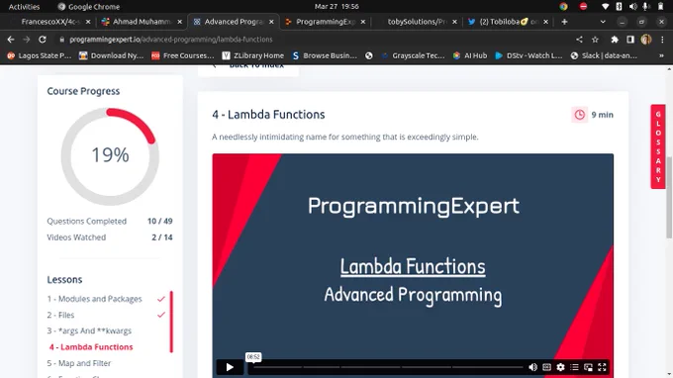Viewport: 673px width, 378px height.
Task: Switch to tobySolutions tab
Action: 417,22
